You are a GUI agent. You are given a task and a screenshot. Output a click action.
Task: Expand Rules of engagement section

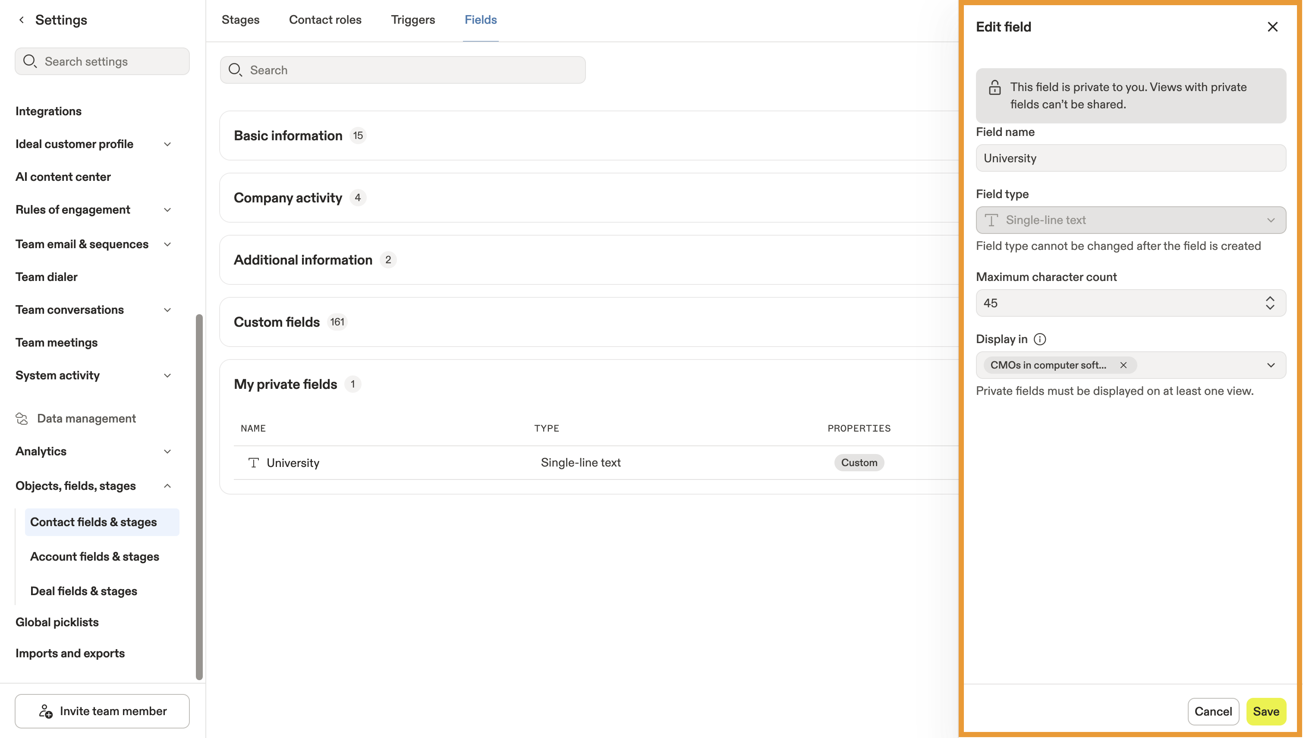(167, 210)
